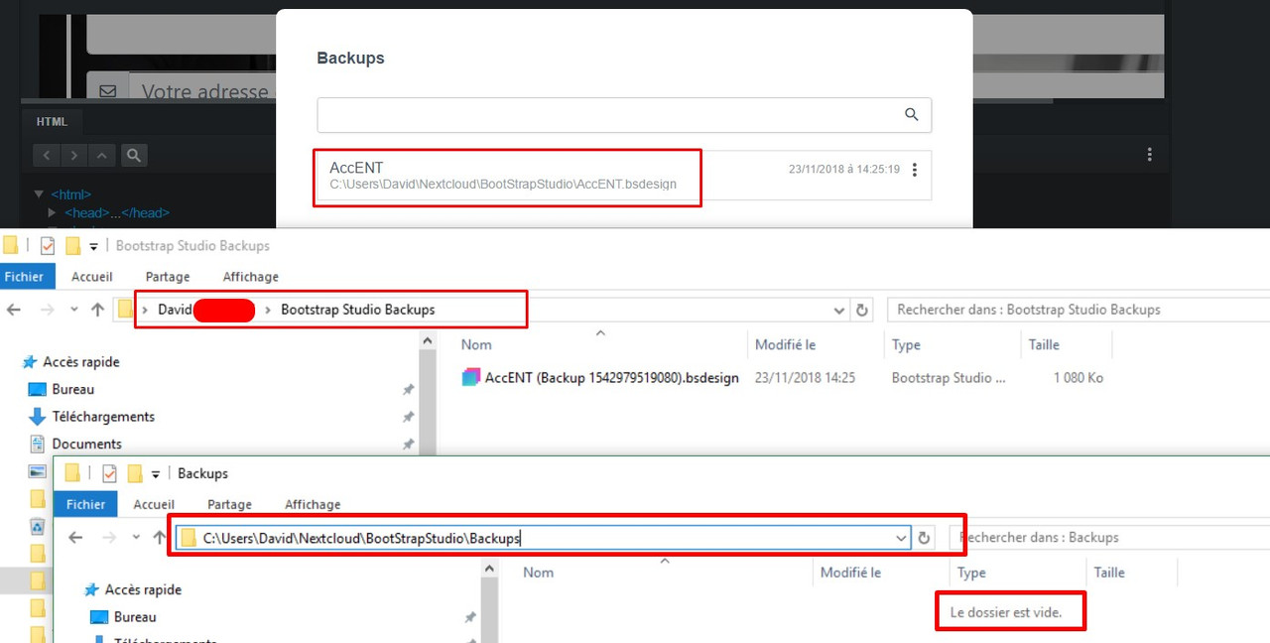1270x643 pixels.
Task: Click the envelope icon beside Votre adresse
Action: (x=107, y=91)
